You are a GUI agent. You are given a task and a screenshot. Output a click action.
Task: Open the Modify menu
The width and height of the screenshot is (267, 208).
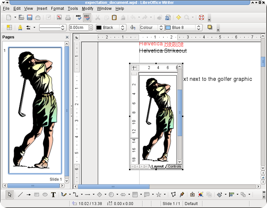88,8
